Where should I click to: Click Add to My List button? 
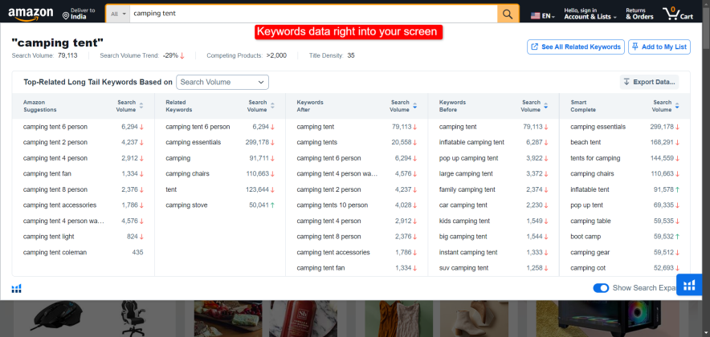click(x=659, y=47)
